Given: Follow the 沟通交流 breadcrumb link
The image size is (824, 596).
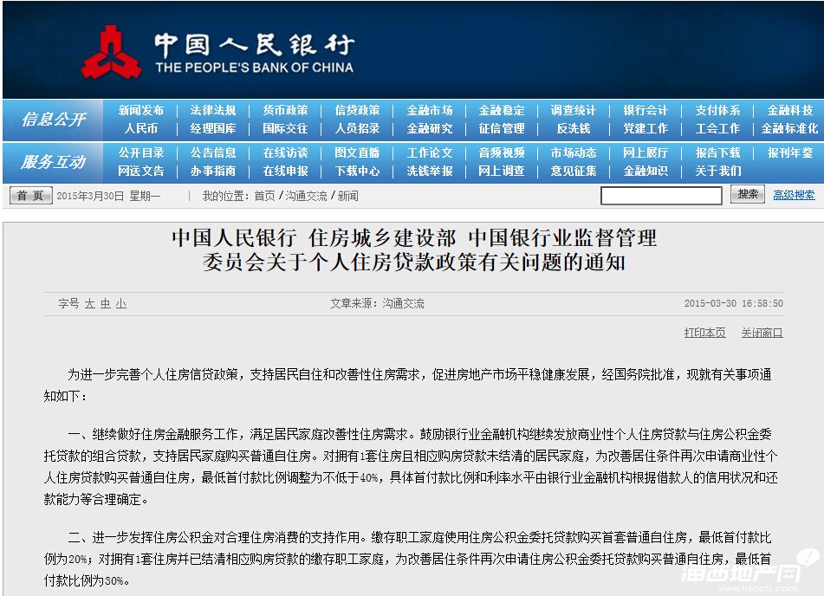Looking at the screenshot, I should pos(306,196).
